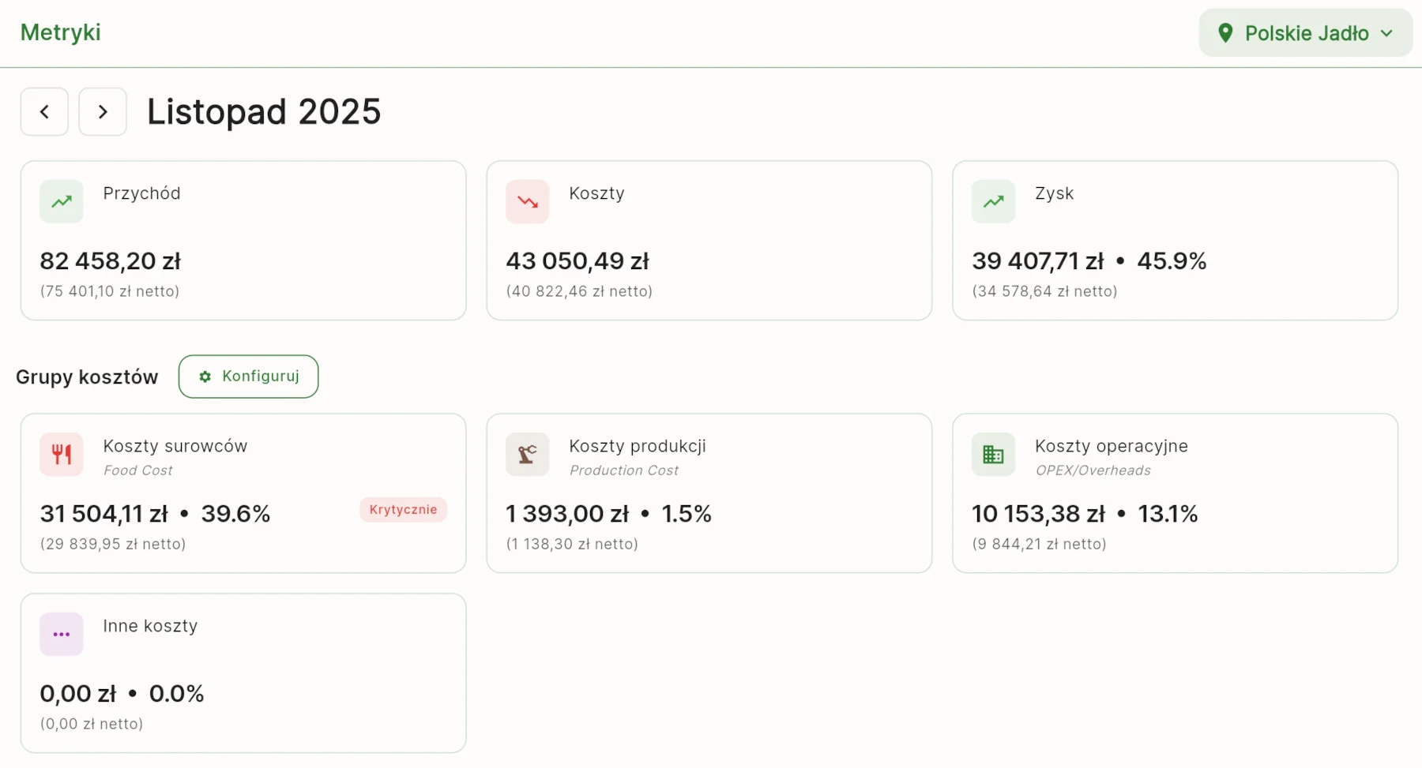
Task: Select the cutlery icon for Koszty surowców
Action: [x=61, y=454]
